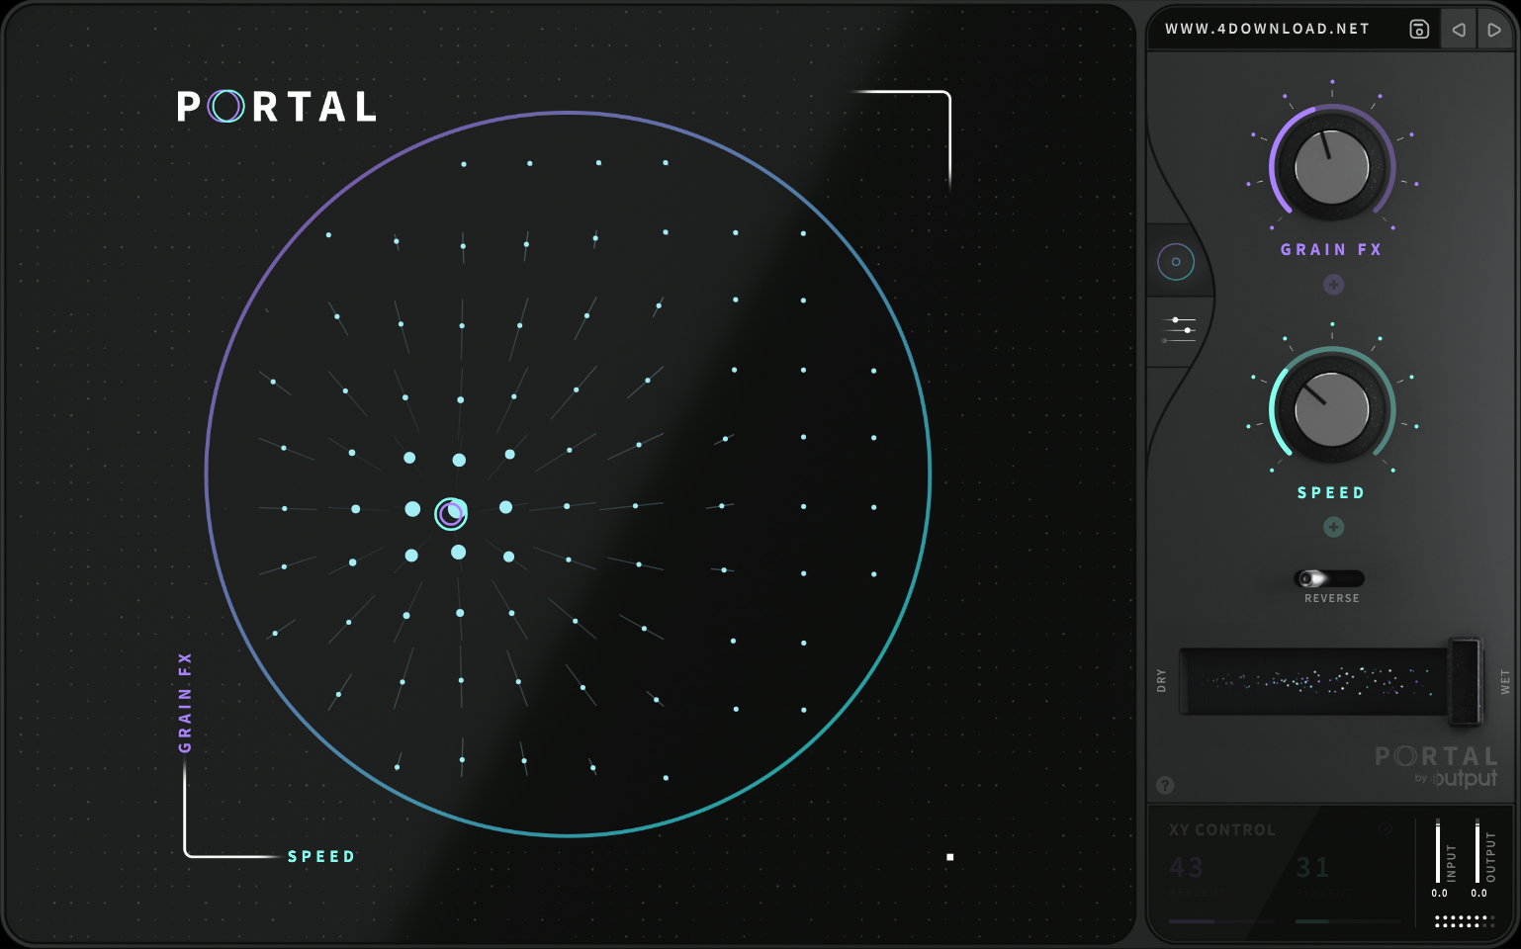Click the XY Control 31 percent value
Screen dimensions: 1521x949
[1313, 868]
